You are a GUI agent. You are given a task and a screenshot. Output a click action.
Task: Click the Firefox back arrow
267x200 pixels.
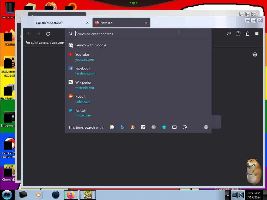pyautogui.click(x=29, y=34)
